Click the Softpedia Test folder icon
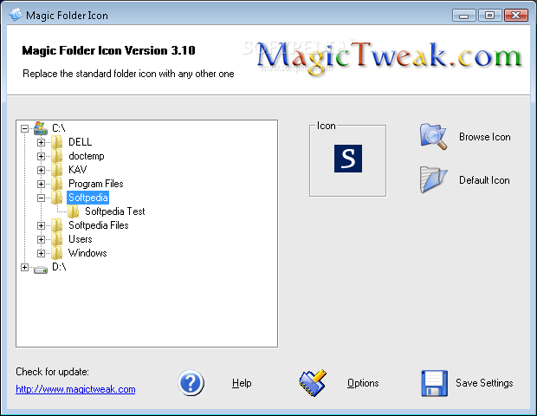 click(x=73, y=211)
